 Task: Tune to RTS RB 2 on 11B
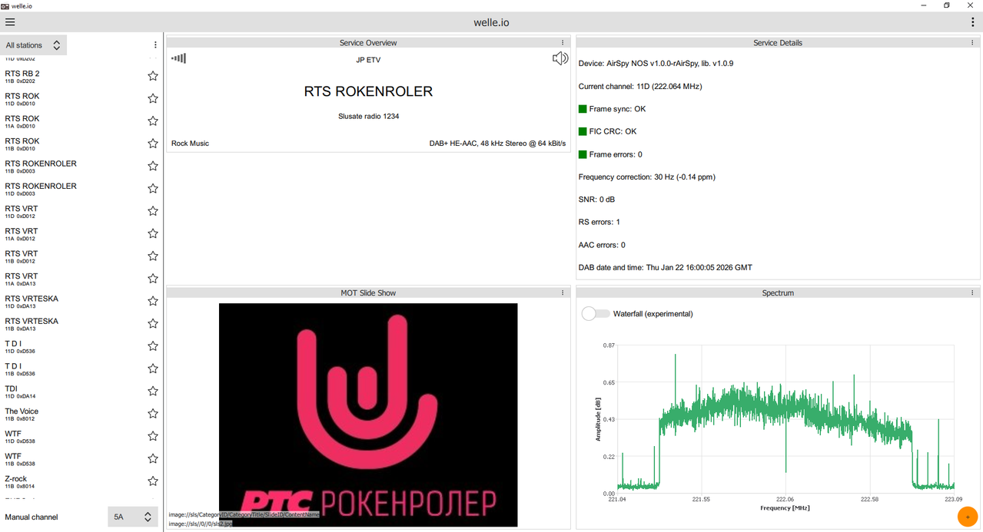(x=73, y=76)
